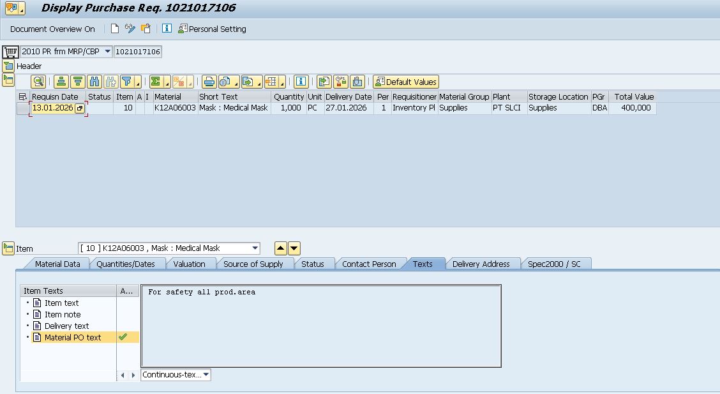Collapse the Header section toggle

point(8,66)
